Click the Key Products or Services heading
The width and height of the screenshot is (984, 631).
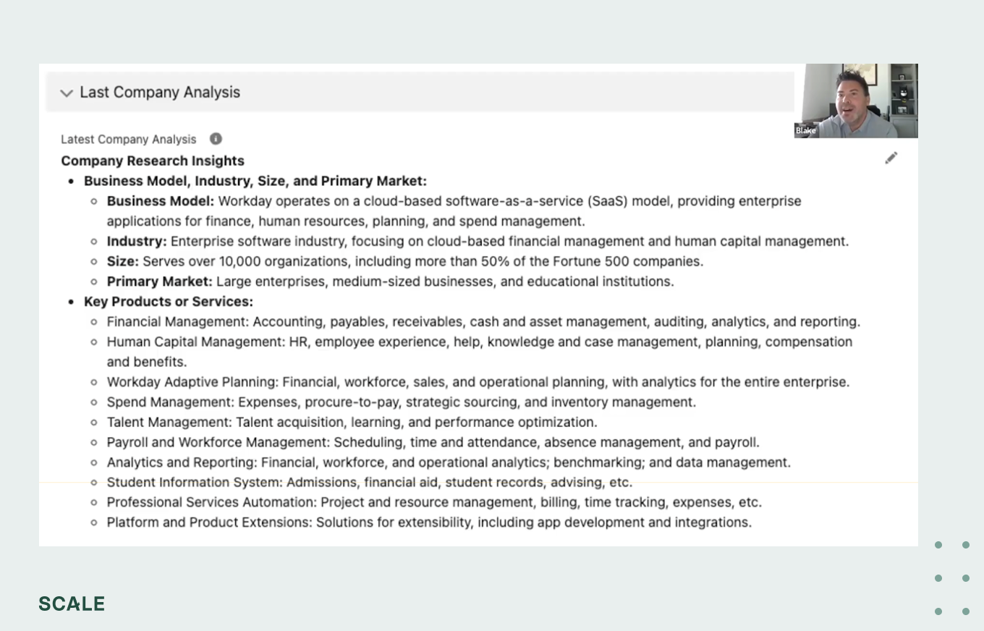169,302
